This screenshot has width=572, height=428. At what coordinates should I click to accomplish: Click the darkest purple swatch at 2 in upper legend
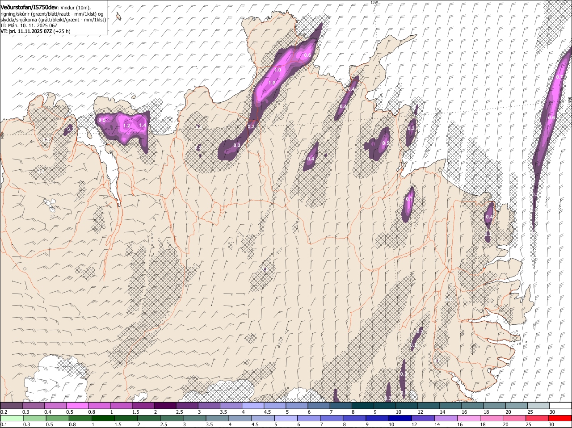click(165, 406)
